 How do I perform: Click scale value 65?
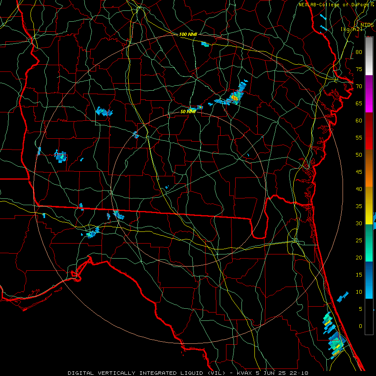[359, 103]
